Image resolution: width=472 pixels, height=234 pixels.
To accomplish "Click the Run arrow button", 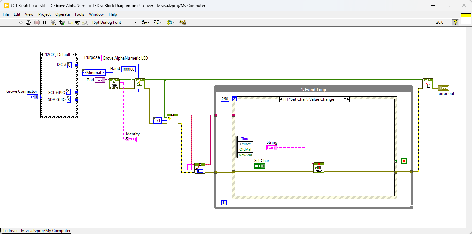I will pos(21,22).
